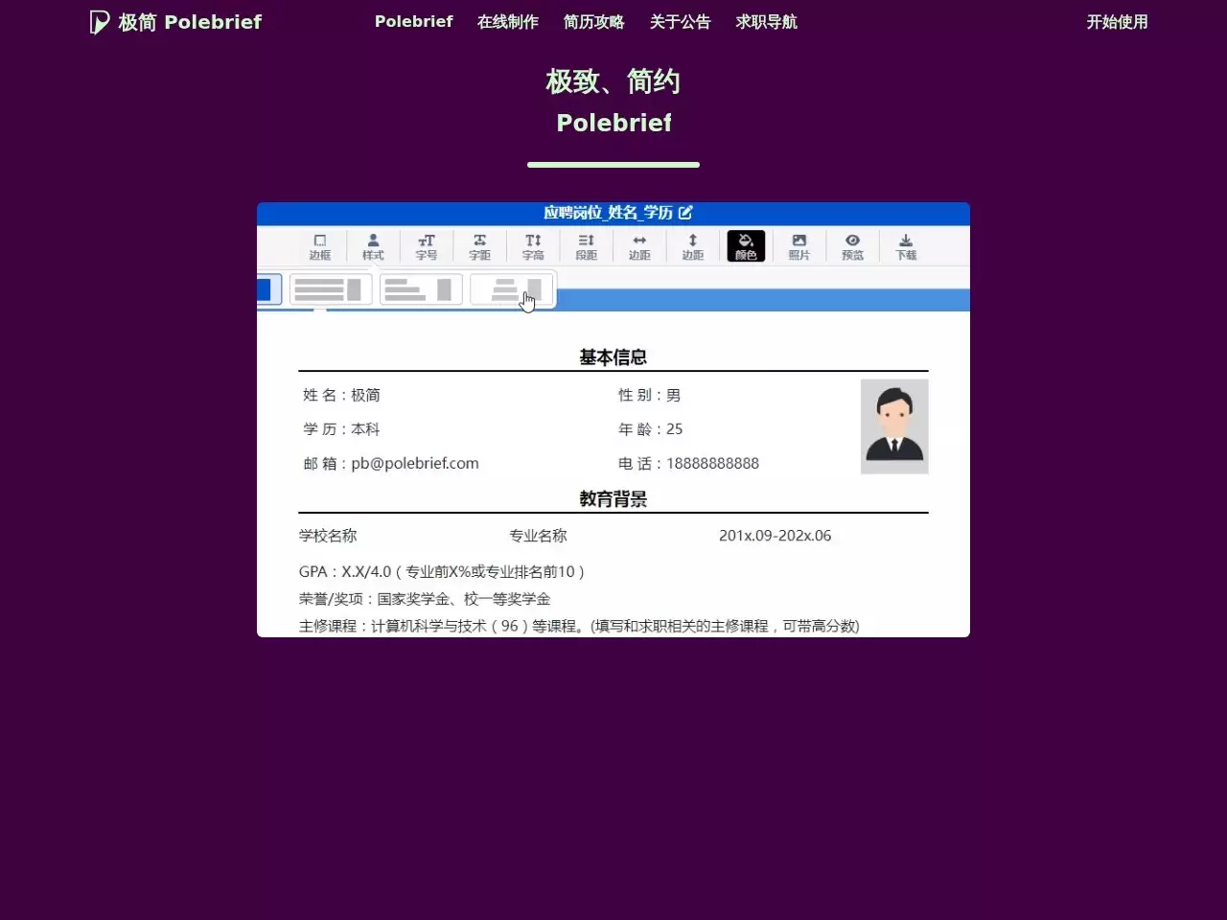The image size is (1227, 920).
Task: Click the 年 龄：25 field
Action: click(651, 429)
